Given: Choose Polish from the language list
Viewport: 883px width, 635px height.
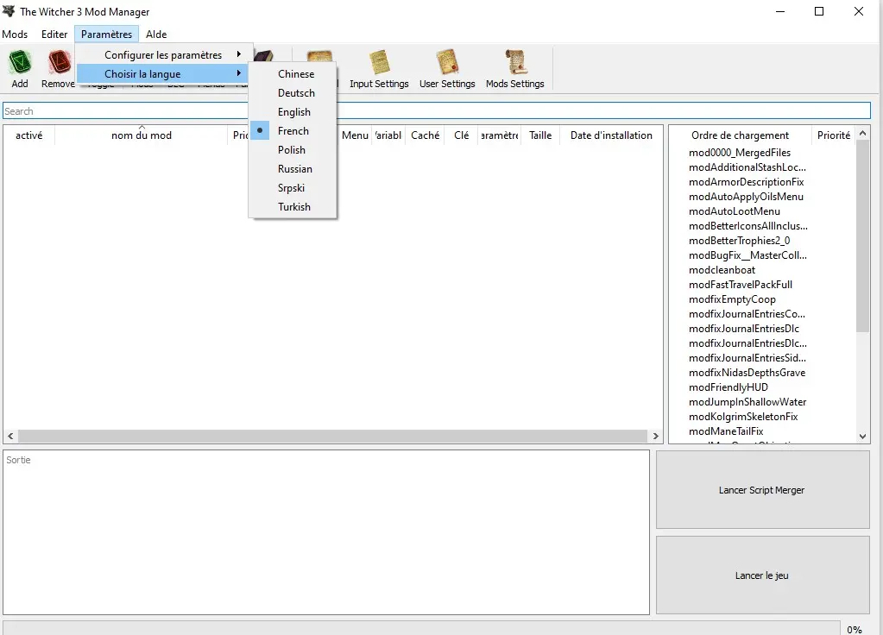Looking at the screenshot, I should click(x=291, y=150).
